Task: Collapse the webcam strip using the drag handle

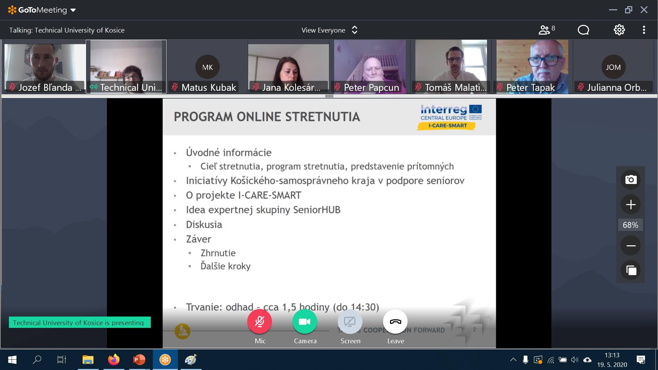Action: click(x=329, y=96)
